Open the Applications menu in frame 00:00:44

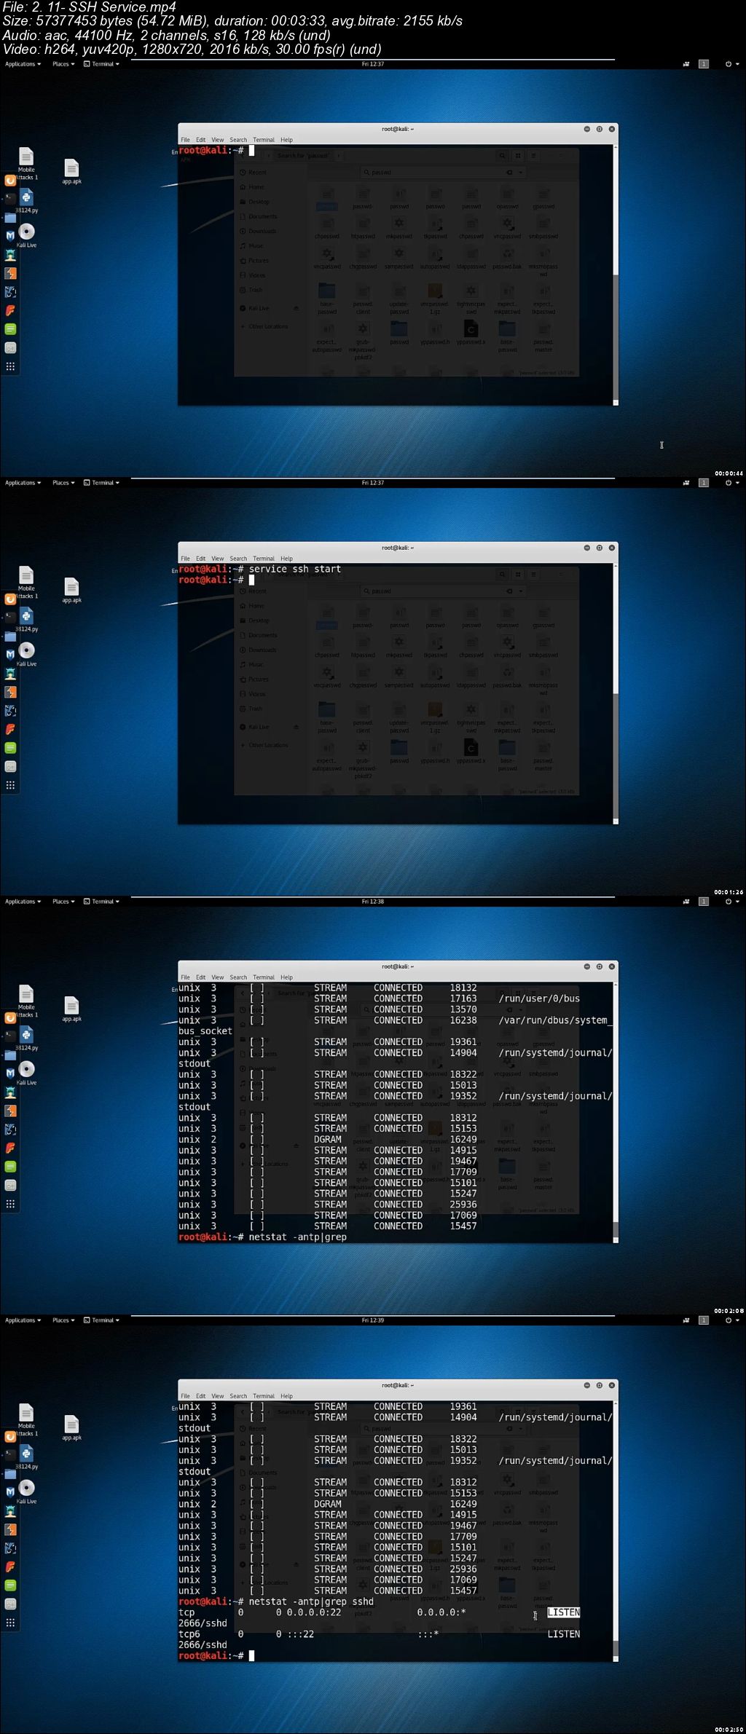point(23,64)
